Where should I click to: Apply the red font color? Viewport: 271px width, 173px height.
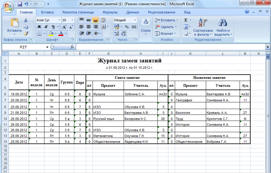[61, 34]
